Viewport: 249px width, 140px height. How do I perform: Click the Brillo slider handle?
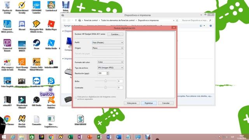coord(105,81)
